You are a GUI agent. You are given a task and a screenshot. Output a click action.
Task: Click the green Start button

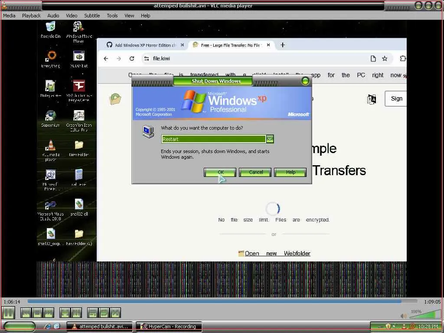[x=19, y=326]
